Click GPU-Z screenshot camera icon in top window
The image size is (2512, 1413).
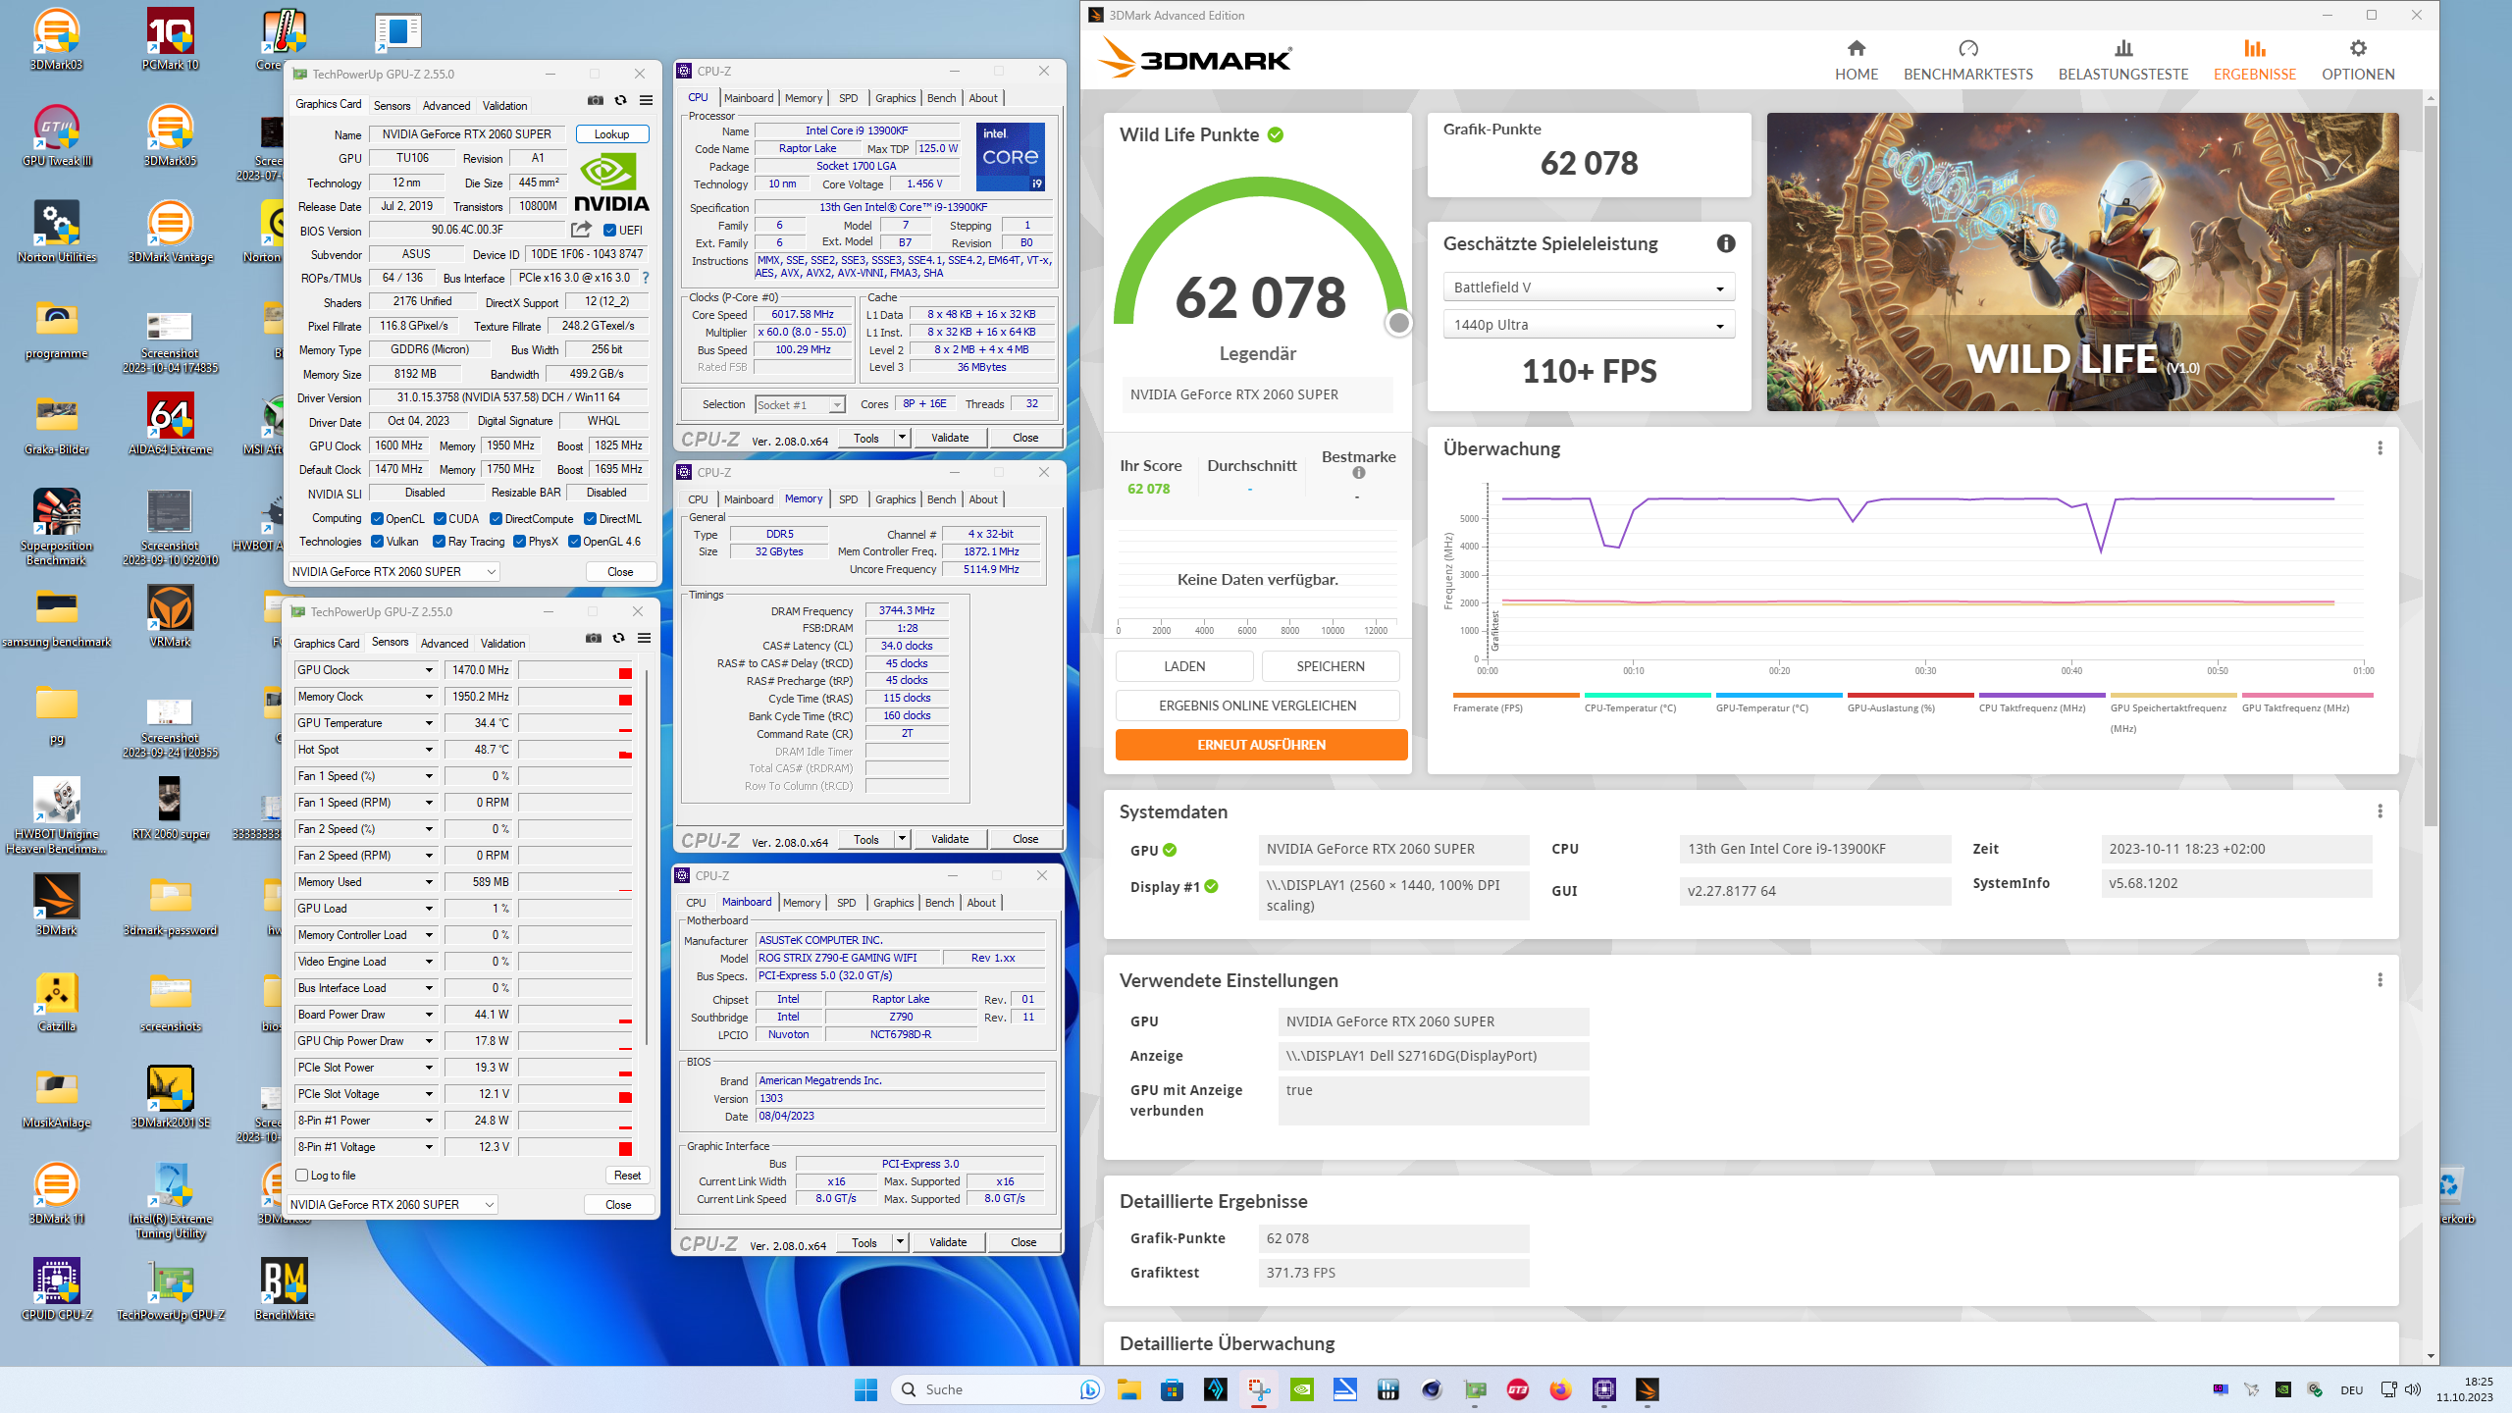(x=596, y=100)
